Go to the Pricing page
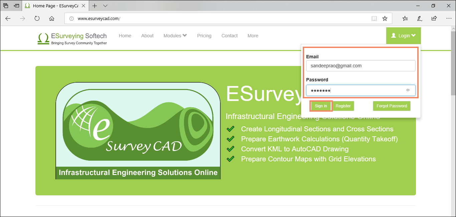This screenshot has width=456, height=217. click(x=204, y=36)
